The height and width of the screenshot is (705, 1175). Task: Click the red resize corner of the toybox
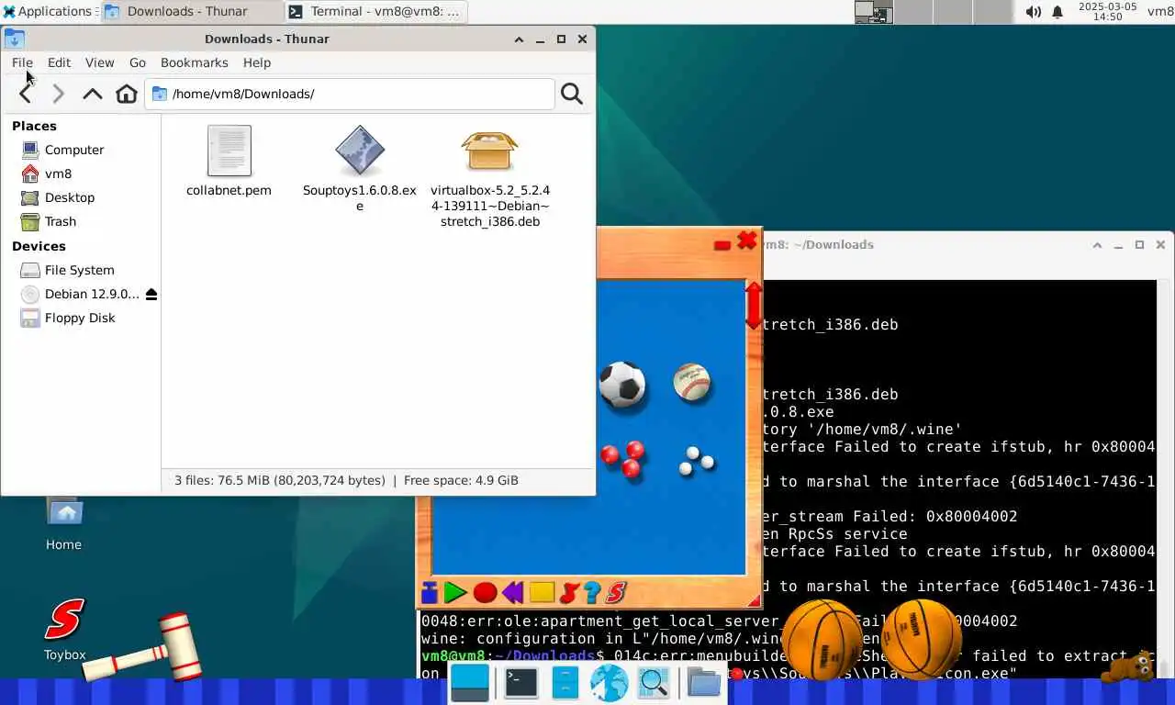coord(755,601)
